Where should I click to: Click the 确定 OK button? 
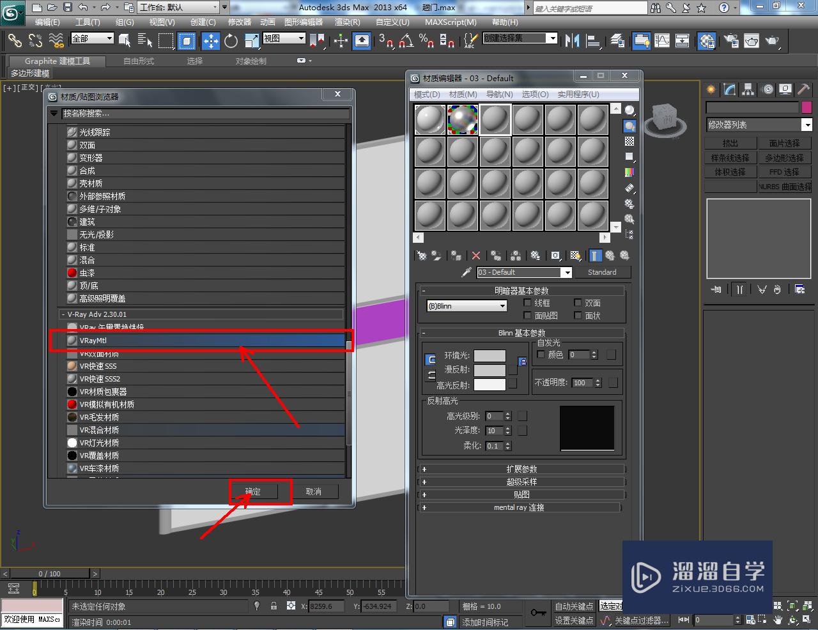point(253,491)
